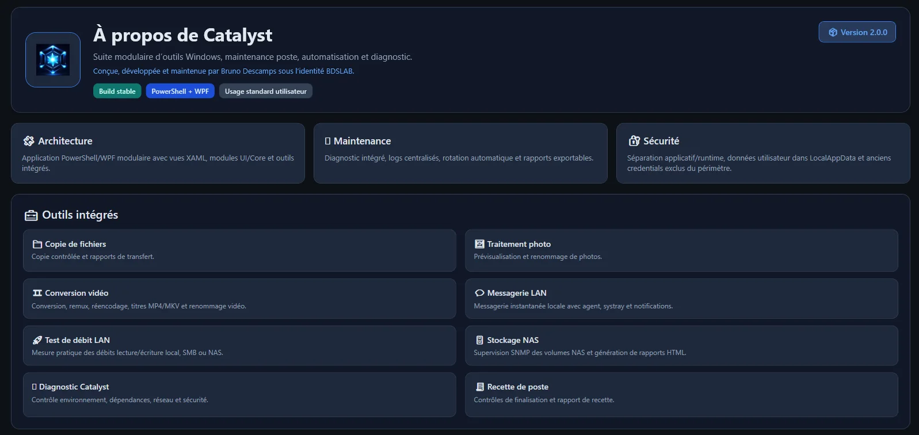
Task: Click the Stockage NAS server icon
Action: click(479, 340)
